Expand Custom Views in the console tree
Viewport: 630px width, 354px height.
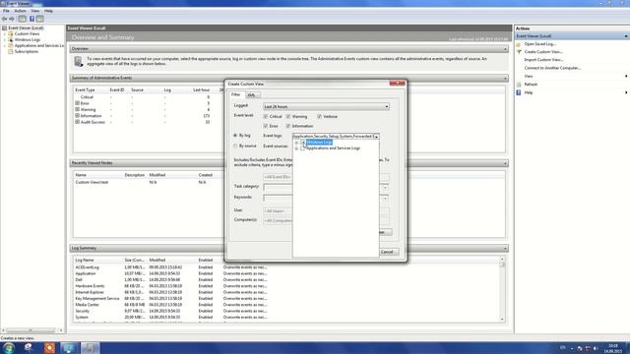click(x=5, y=34)
